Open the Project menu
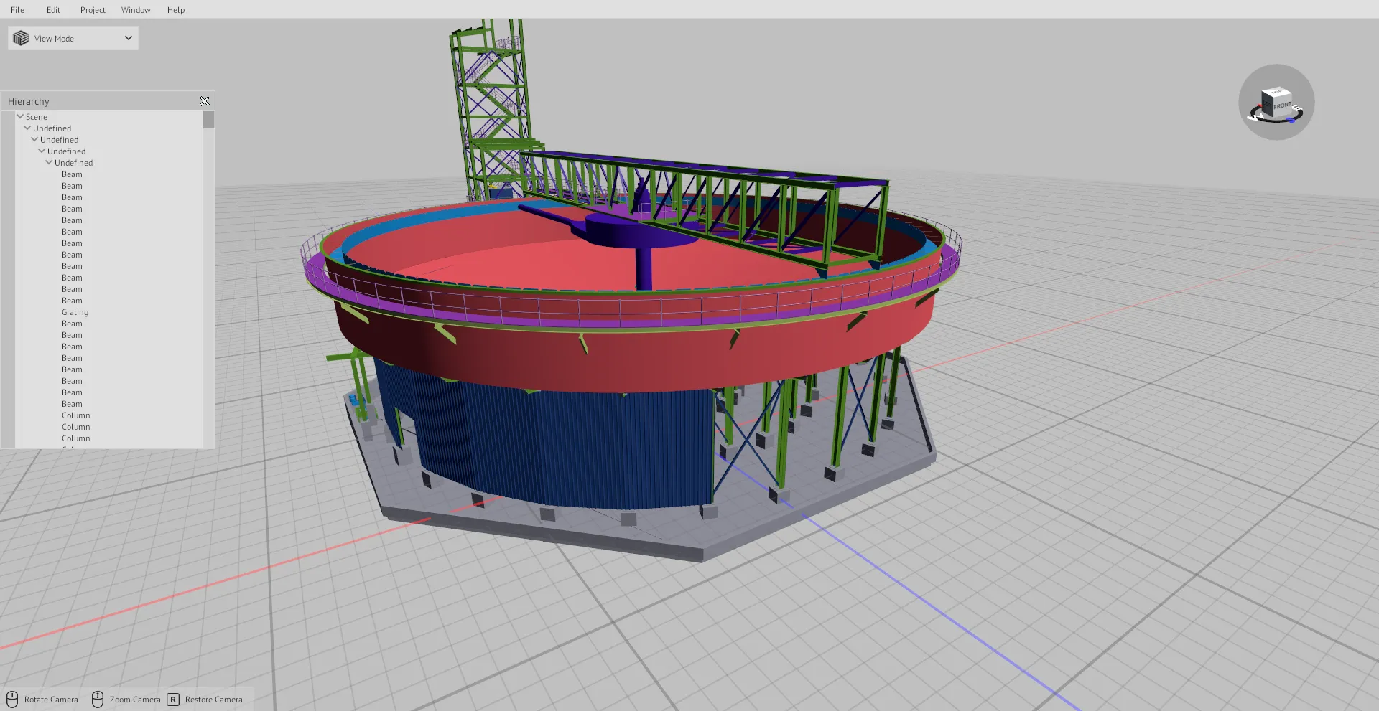1379x711 pixels. click(x=93, y=10)
